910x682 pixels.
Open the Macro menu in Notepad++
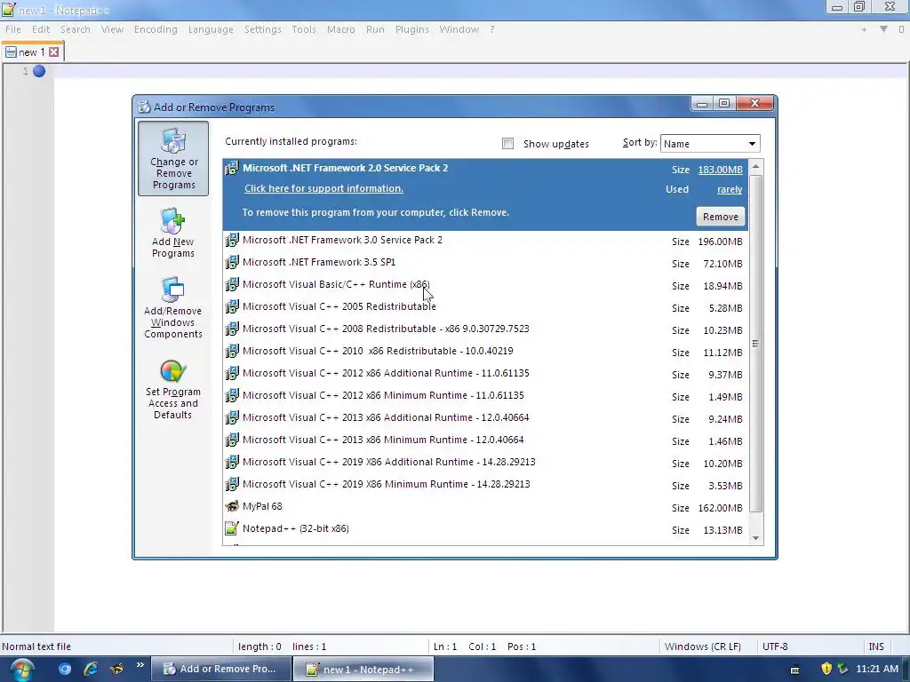point(340,29)
